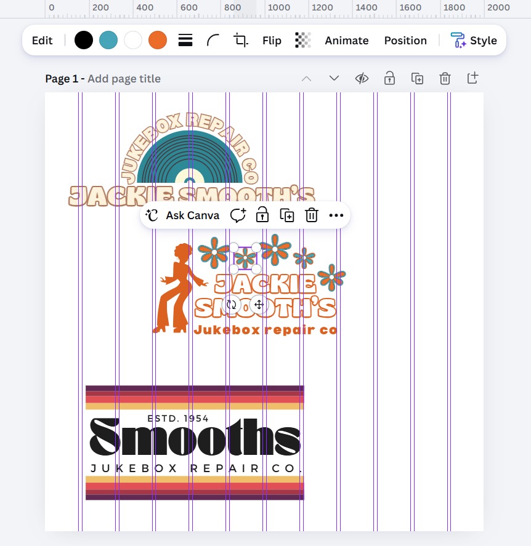Select the orange outlined 'JACKIE' text
Image resolution: width=531 pixels, height=546 pixels.
tap(265, 284)
